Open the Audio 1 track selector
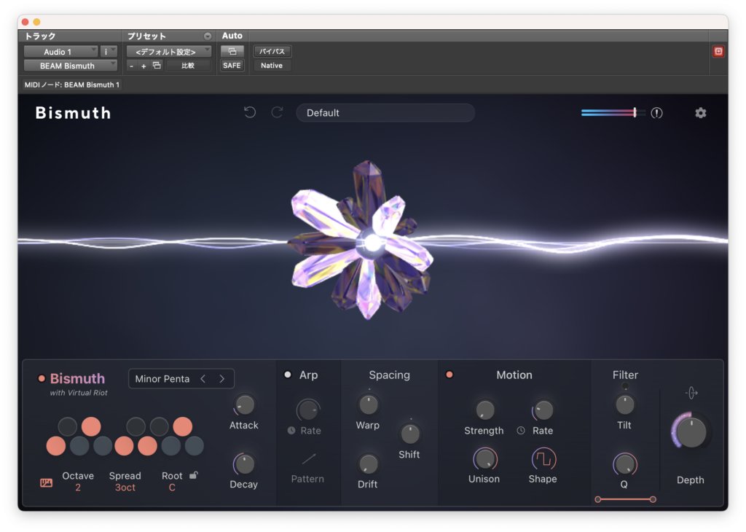 pos(61,52)
